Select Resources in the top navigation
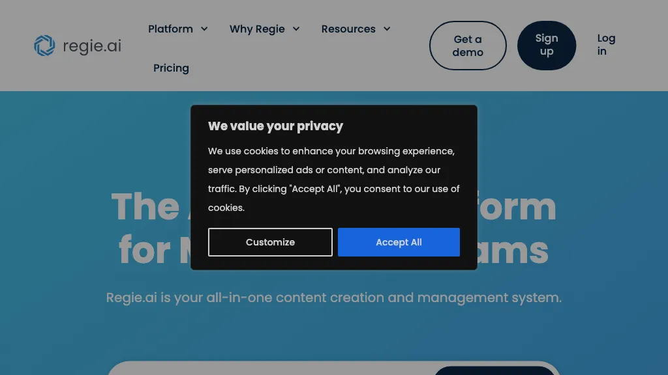Screen dimensions: 668x375 [348, 29]
